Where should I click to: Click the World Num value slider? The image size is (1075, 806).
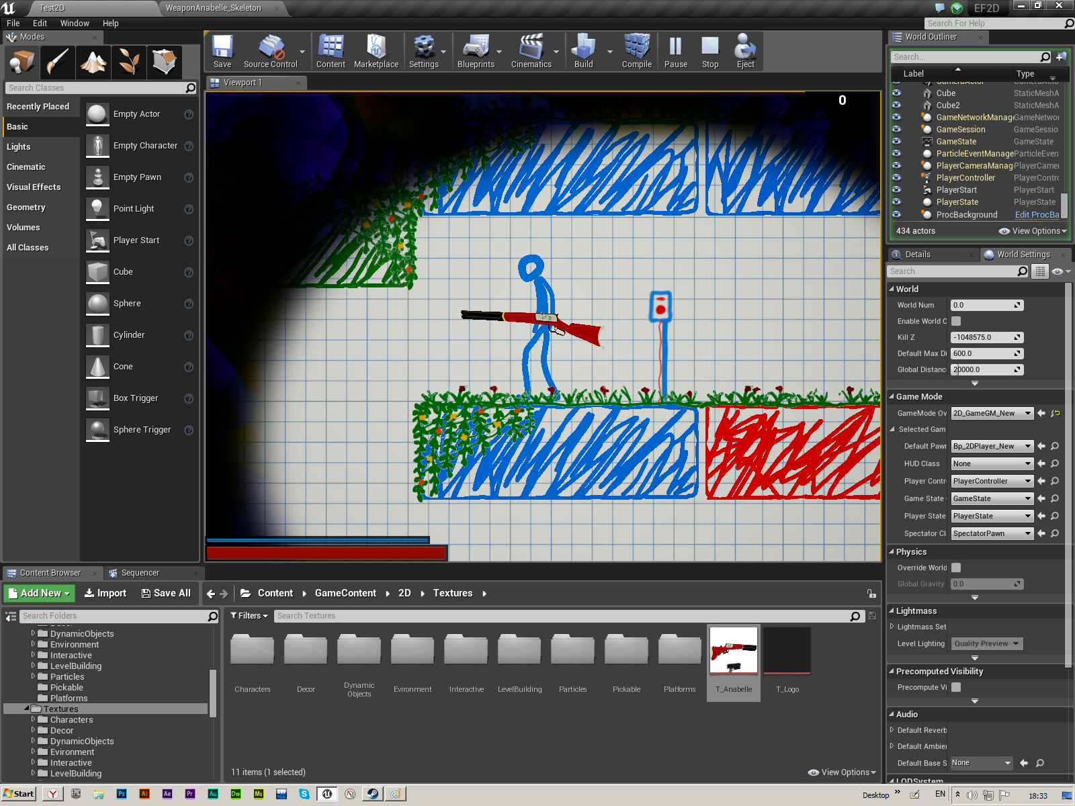pyautogui.click(x=986, y=305)
